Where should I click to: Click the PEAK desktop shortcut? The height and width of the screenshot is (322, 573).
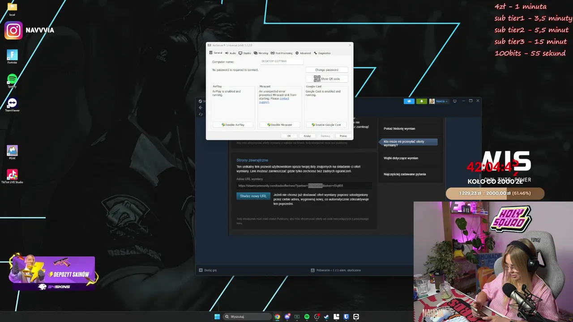(x=12, y=153)
